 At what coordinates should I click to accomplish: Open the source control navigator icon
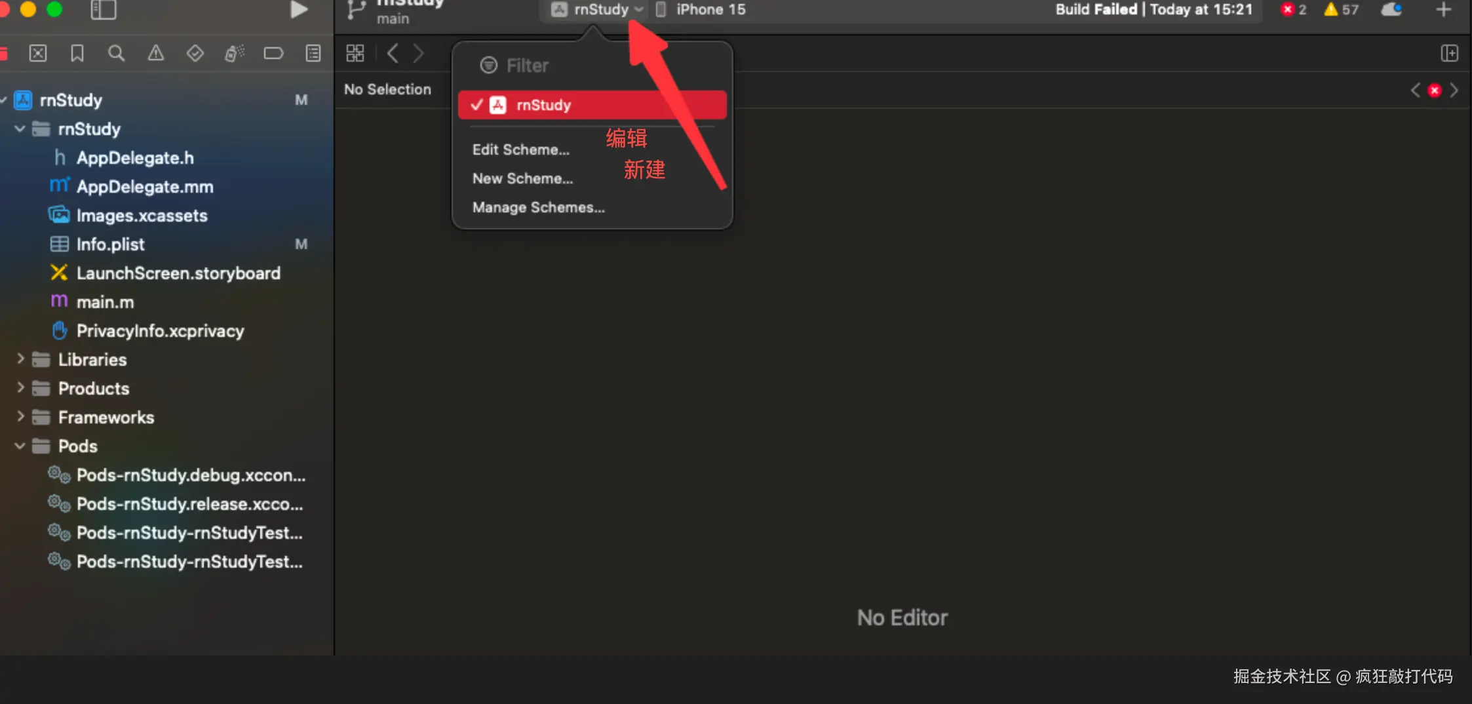click(38, 53)
